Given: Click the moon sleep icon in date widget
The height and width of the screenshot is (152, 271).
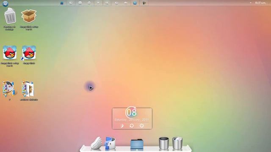Looking at the screenshot, I should click(x=122, y=126).
